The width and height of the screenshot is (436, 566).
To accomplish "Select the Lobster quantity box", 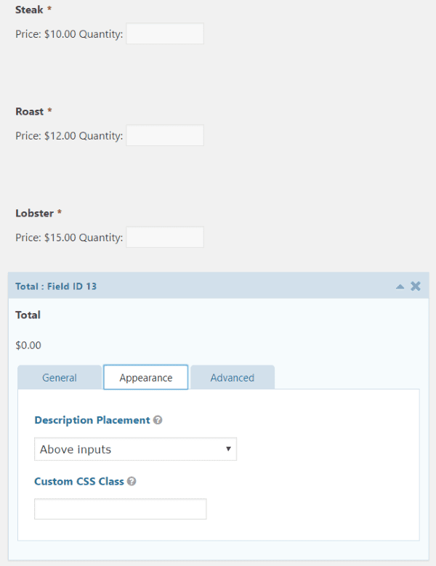I will (165, 237).
